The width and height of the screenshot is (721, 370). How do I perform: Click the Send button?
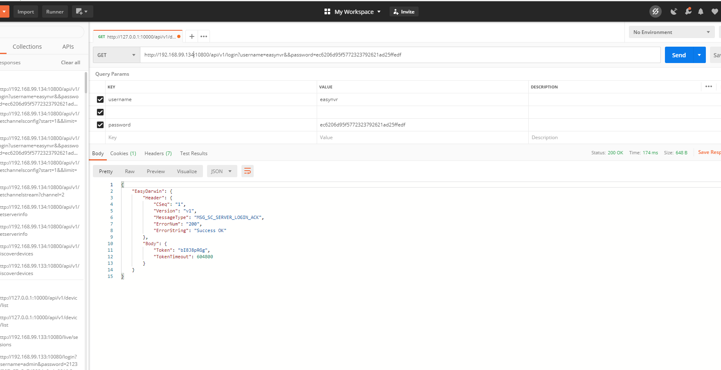click(679, 55)
